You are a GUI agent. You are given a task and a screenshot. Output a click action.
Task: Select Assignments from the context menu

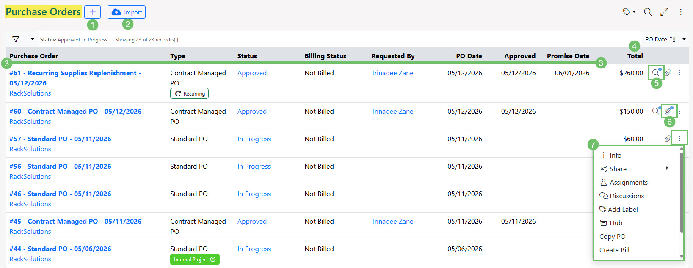[x=624, y=182]
